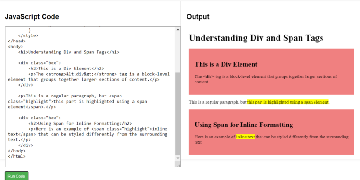The height and width of the screenshot is (180, 360).
Task: Click the green Run Code button
Action: 16,176
